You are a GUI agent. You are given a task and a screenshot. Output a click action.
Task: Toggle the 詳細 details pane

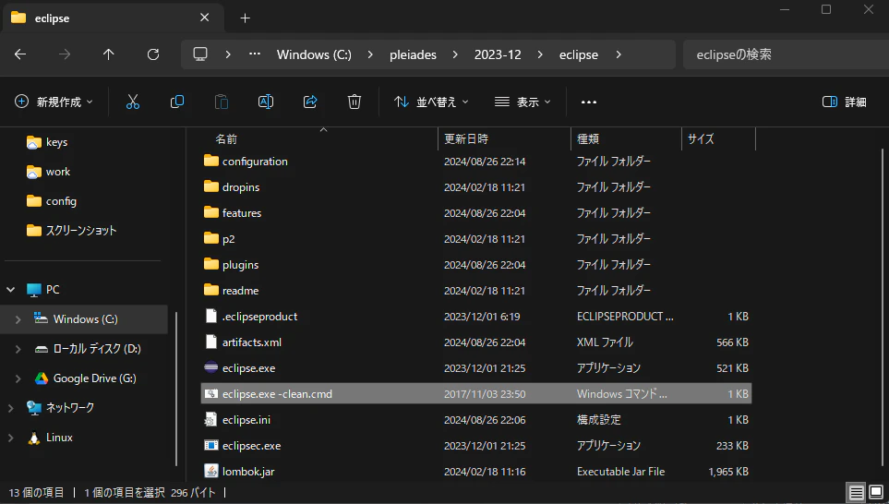point(844,102)
